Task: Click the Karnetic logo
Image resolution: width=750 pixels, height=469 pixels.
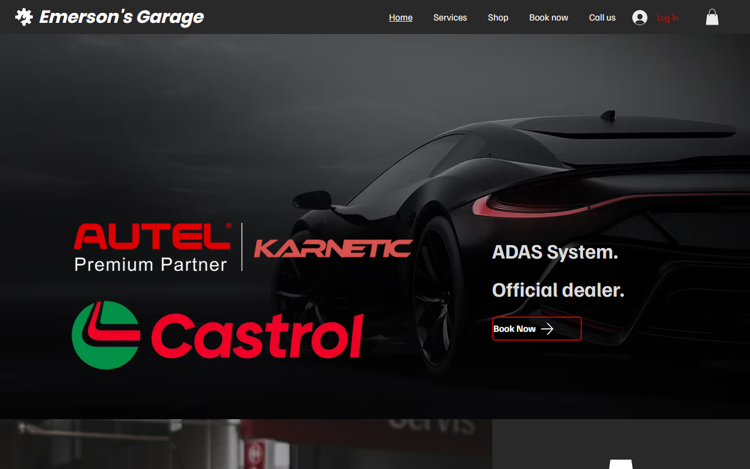Action: pyautogui.click(x=333, y=248)
